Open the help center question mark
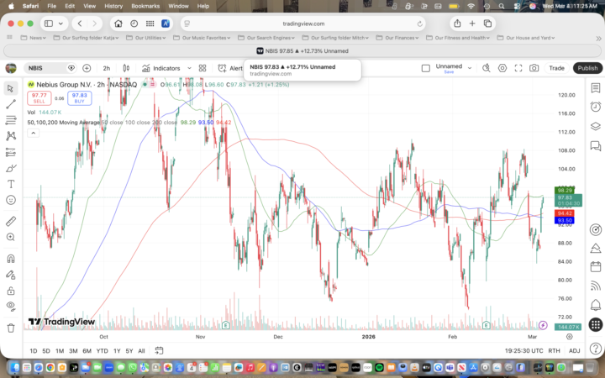605x378 pixels. [596, 348]
